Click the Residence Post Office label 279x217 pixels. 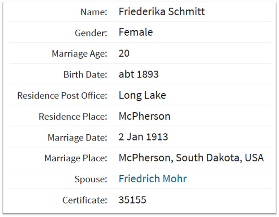(x=62, y=95)
